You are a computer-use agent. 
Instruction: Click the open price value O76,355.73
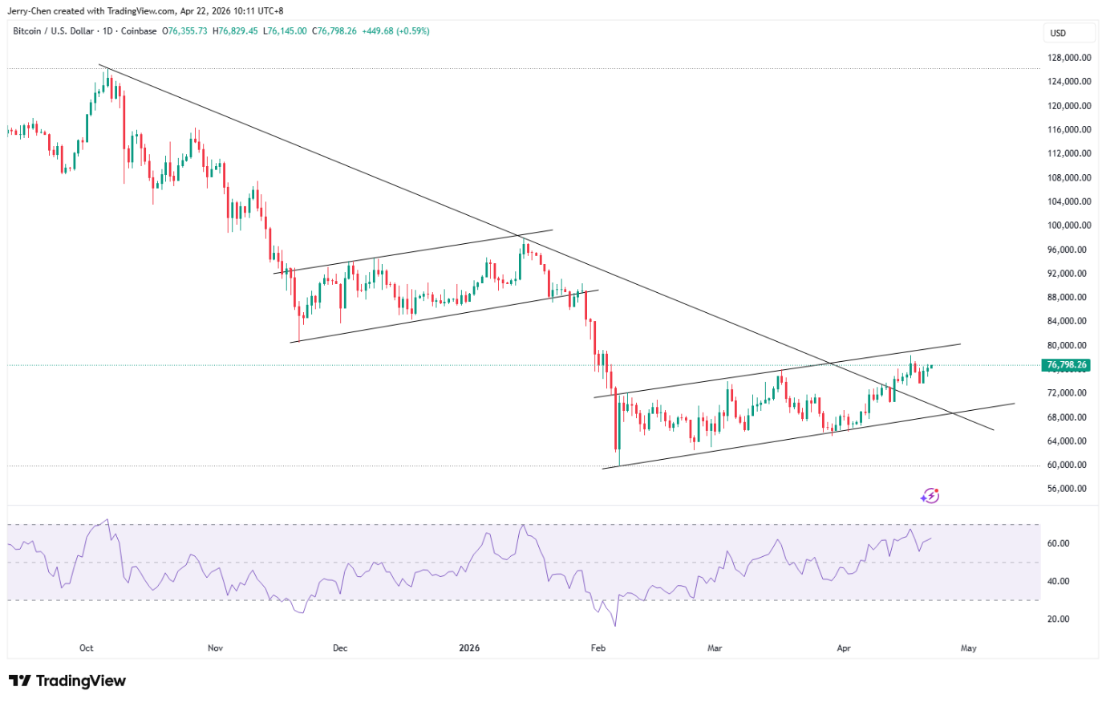click(184, 31)
